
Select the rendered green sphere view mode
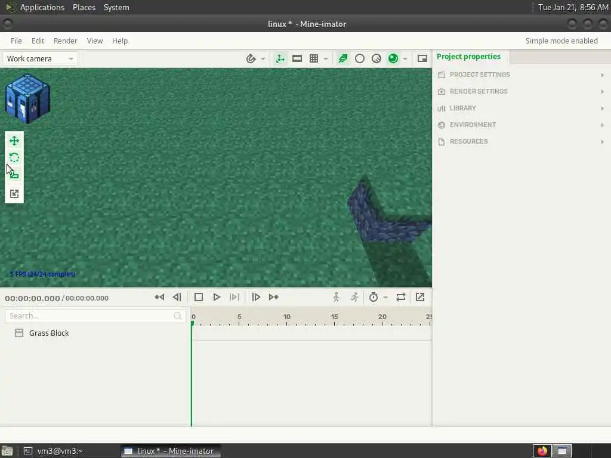(x=393, y=59)
